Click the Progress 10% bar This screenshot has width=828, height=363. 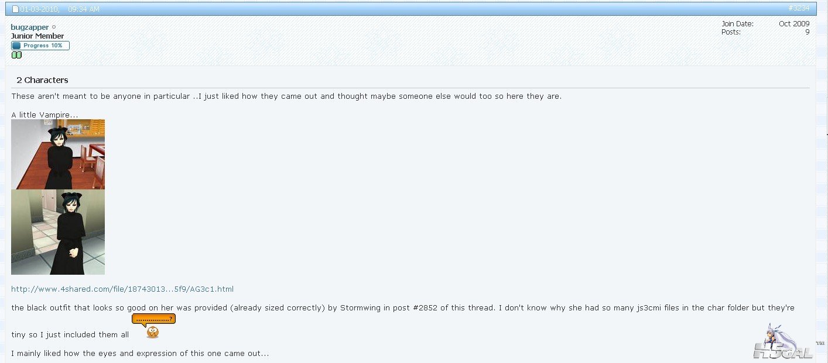click(40, 46)
